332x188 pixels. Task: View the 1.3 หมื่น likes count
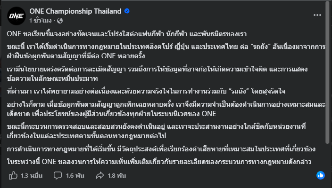tap(31, 175)
